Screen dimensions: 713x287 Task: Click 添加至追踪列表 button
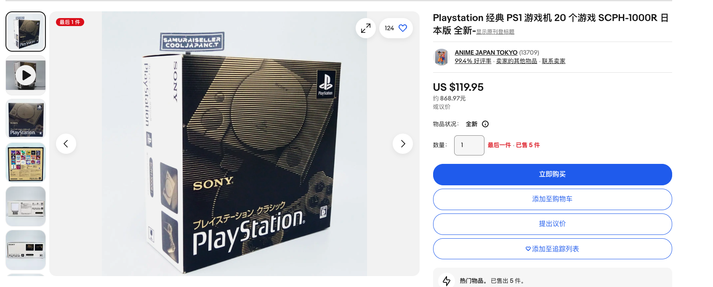(x=553, y=249)
